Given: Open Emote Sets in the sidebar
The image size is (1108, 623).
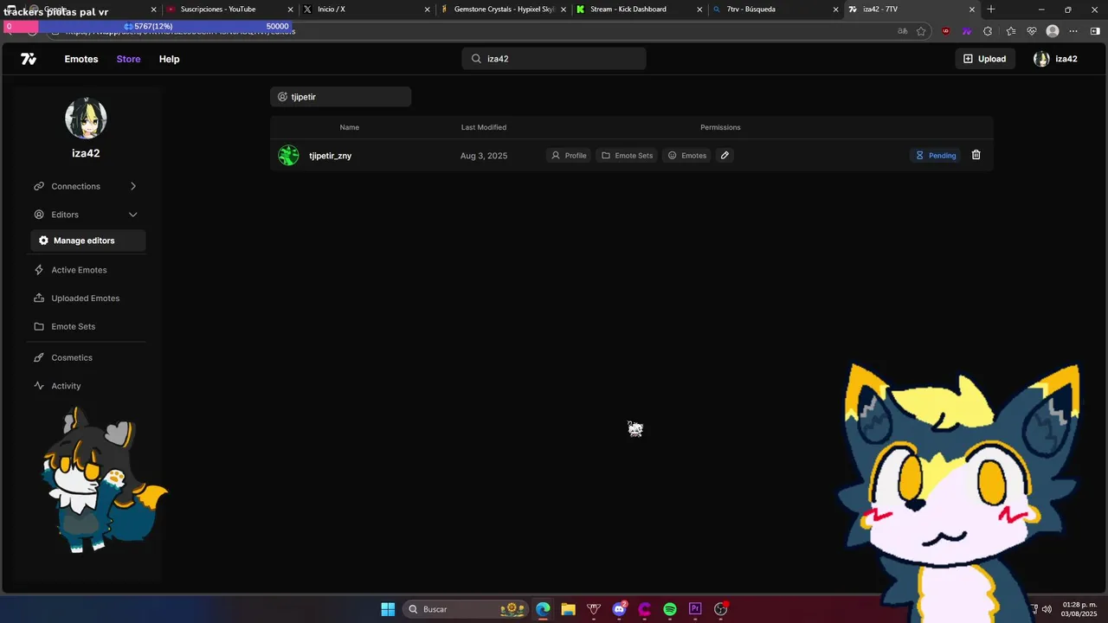Looking at the screenshot, I should 73,327.
